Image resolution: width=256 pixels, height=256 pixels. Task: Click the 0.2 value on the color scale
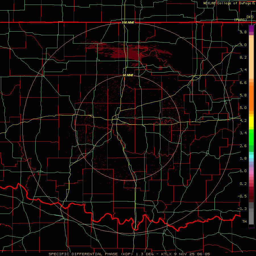(243, 184)
